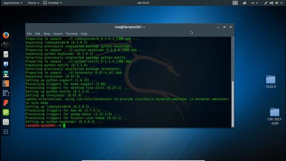Show all applications grid

(6, 132)
